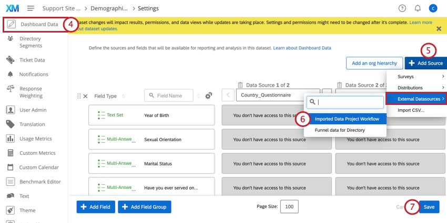
Task: Go to previous data source arrow
Action: point(228,95)
